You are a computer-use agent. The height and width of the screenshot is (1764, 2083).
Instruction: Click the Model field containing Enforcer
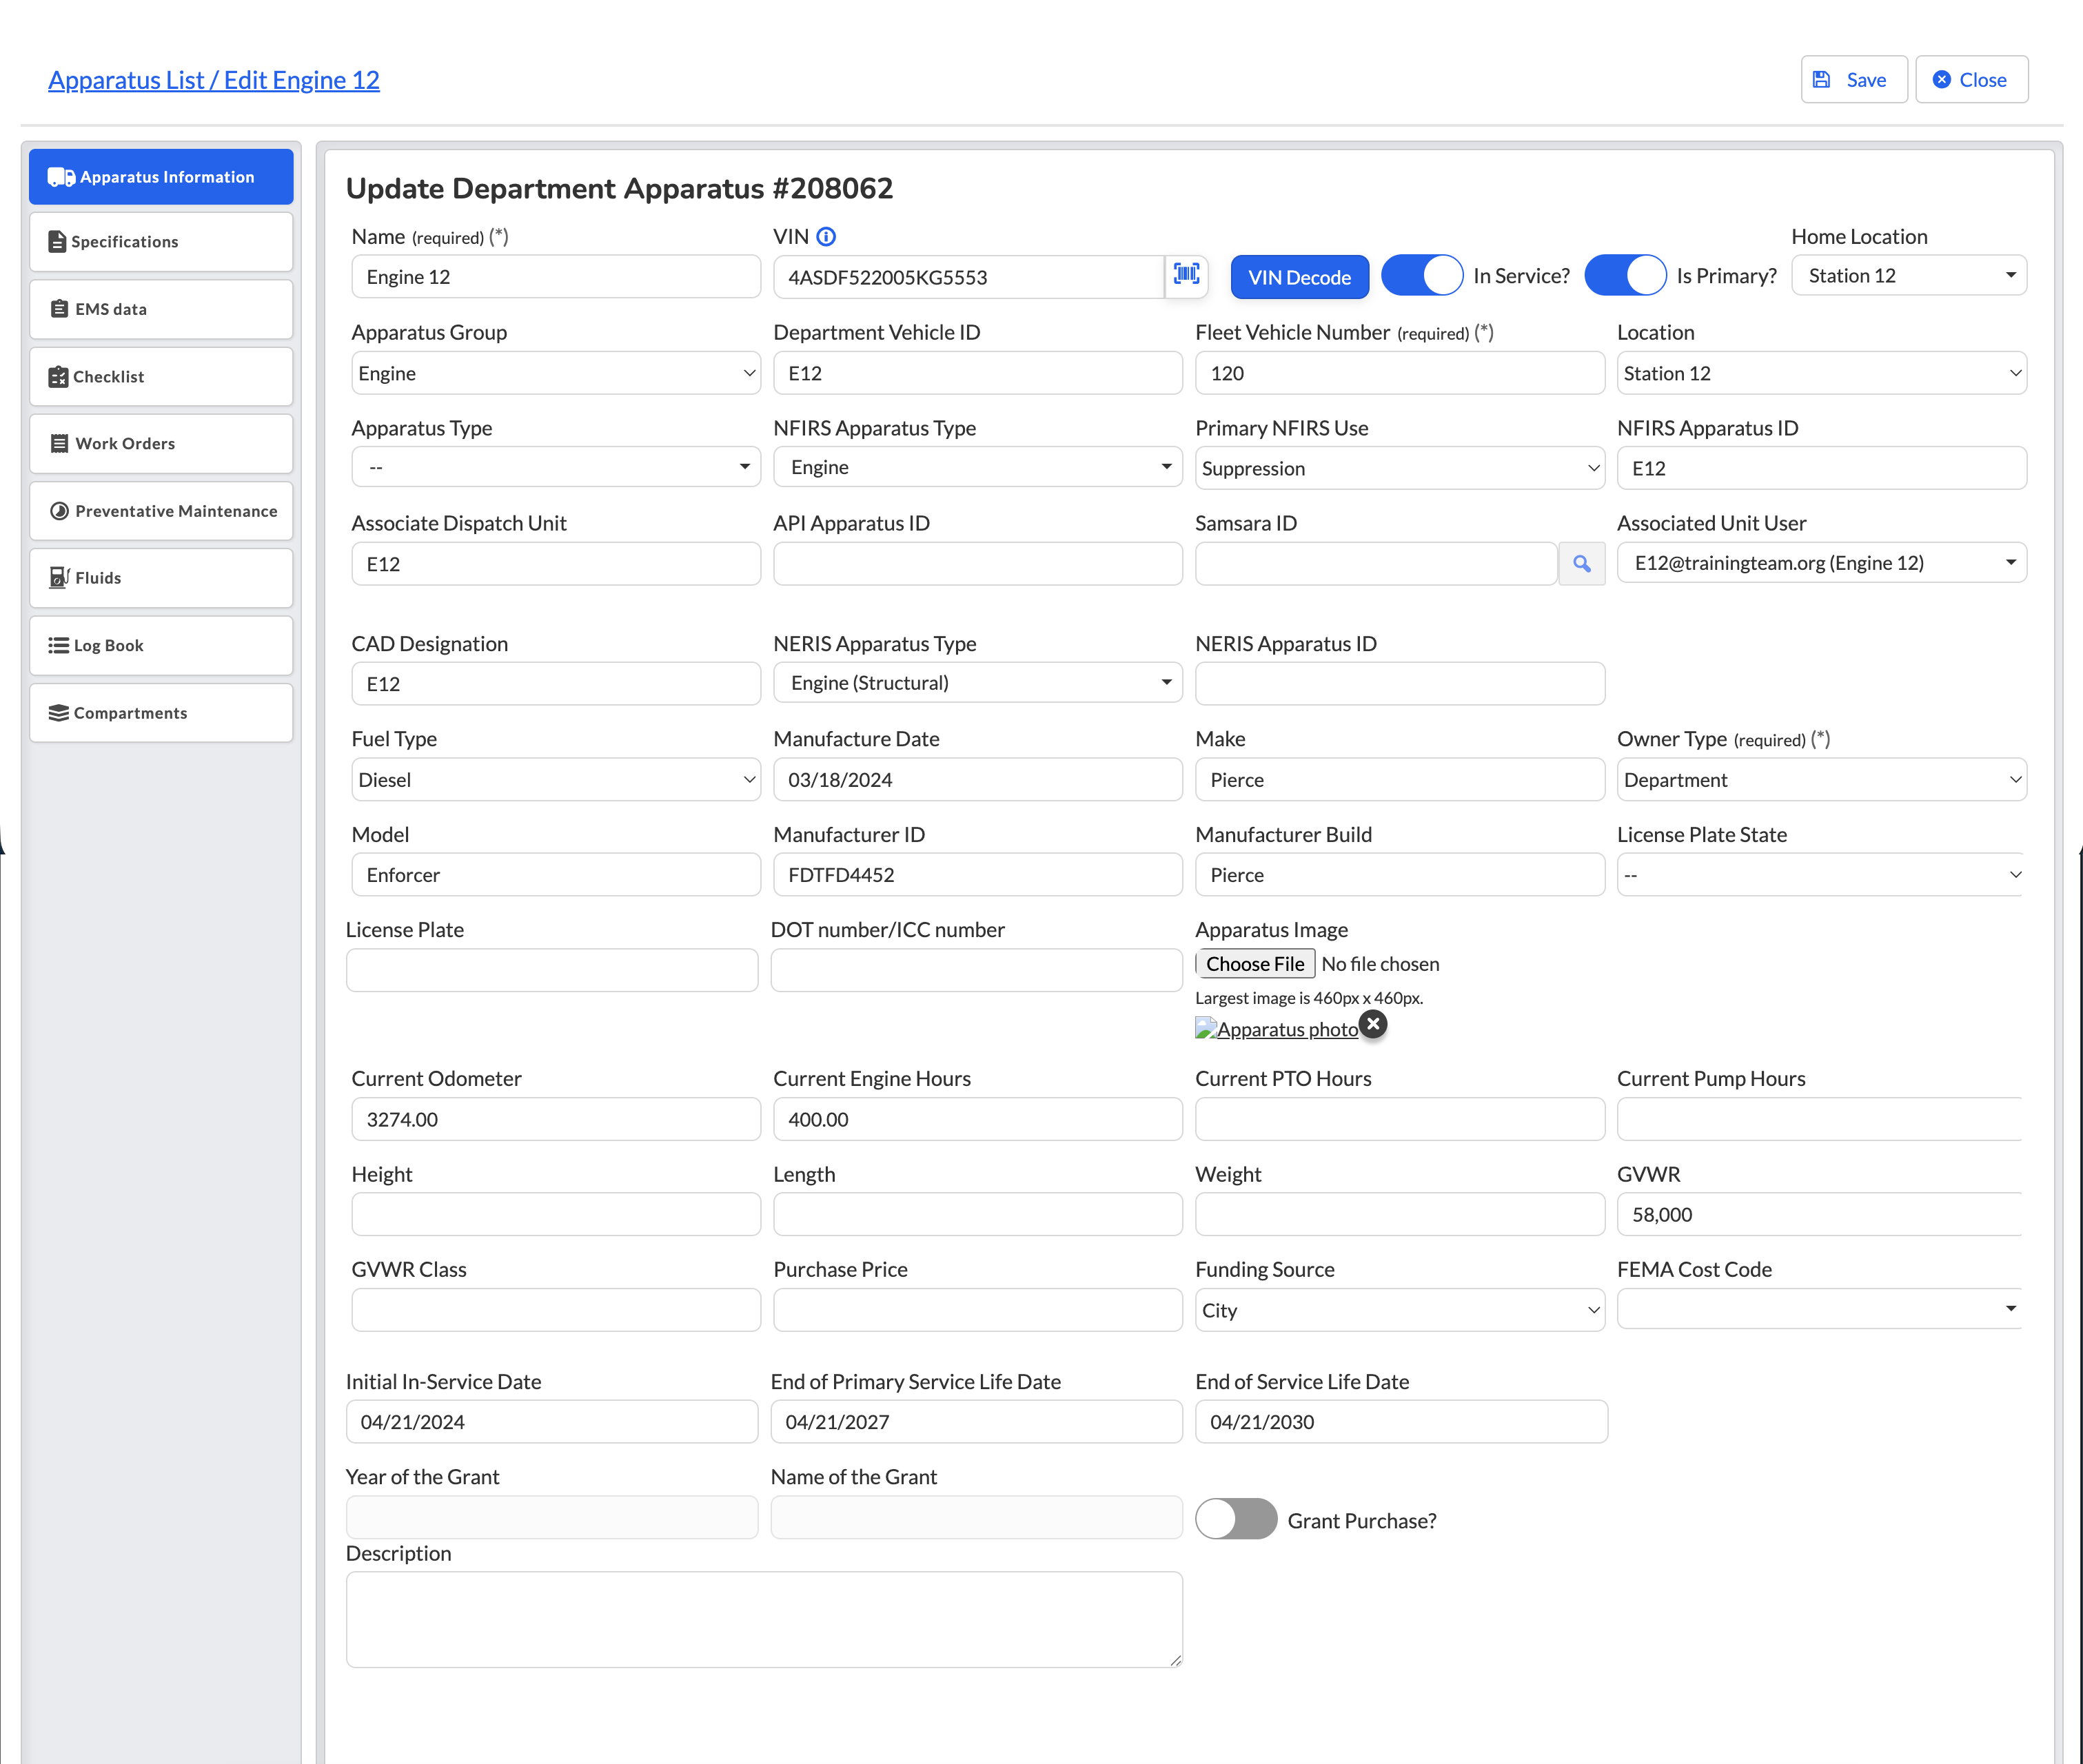556,875
